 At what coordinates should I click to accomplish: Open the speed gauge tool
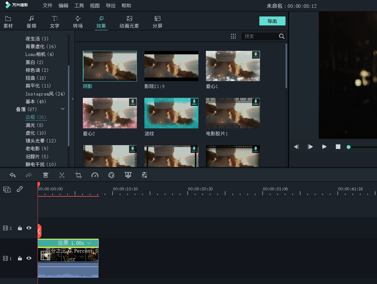(95, 175)
